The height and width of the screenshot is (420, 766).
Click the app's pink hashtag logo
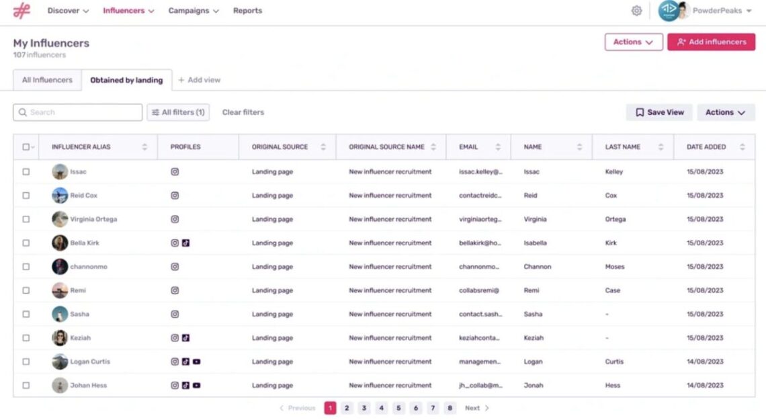coord(22,11)
